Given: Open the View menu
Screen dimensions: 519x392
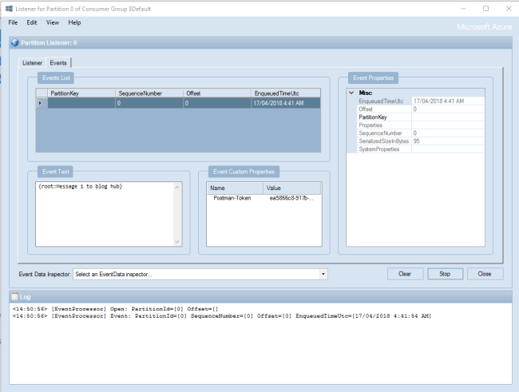Looking at the screenshot, I should [x=52, y=22].
